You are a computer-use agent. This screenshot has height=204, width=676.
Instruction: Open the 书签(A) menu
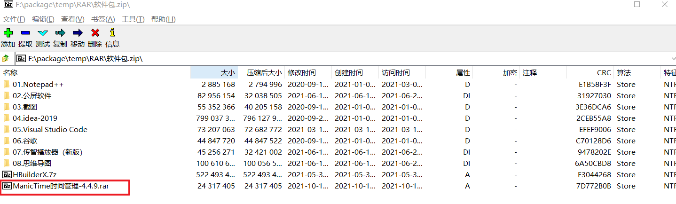click(x=103, y=19)
